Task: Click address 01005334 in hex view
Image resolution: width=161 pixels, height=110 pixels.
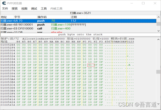Action: 8,59
